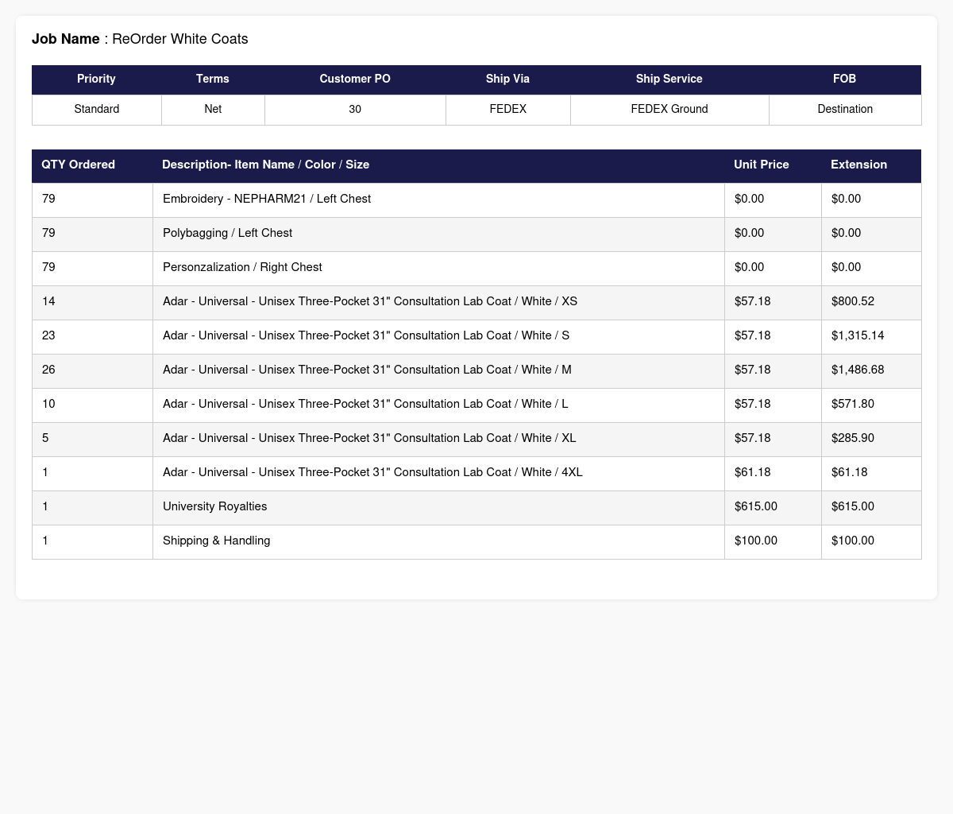953x814 pixels.
Task: Select the "FEDEX" Ship Via cell
Action: pos(508,109)
